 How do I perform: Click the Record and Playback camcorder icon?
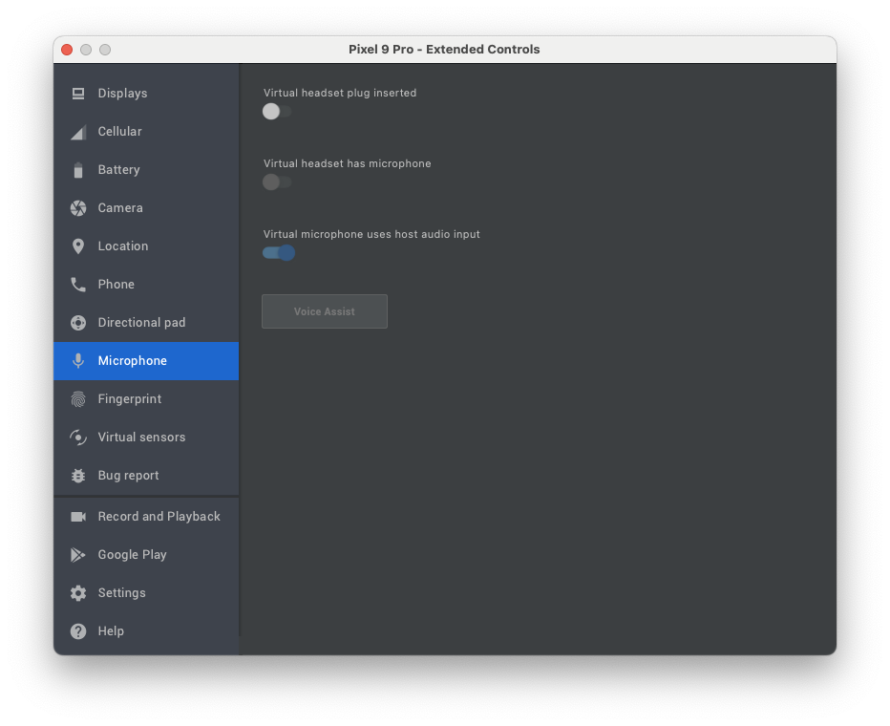[78, 517]
